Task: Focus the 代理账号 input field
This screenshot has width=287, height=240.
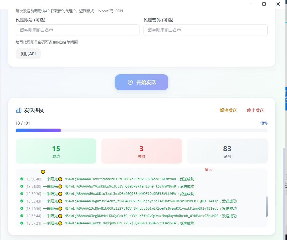Action: click(78, 30)
